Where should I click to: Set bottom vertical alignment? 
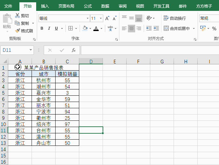click(x=139, y=18)
